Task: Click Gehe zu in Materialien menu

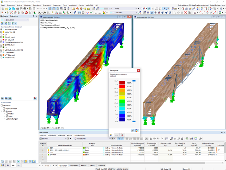Action: [43, 136]
